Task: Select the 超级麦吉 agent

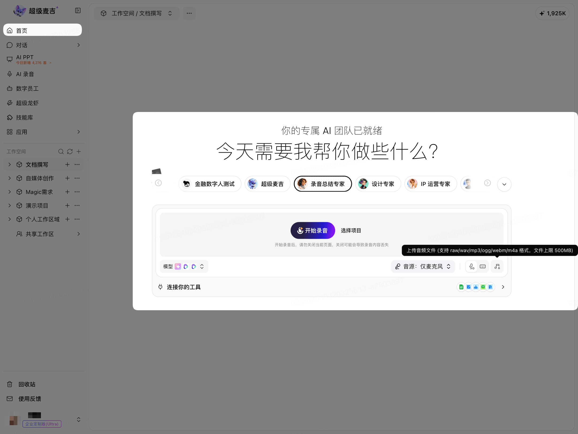Action: pyautogui.click(x=267, y=184)
